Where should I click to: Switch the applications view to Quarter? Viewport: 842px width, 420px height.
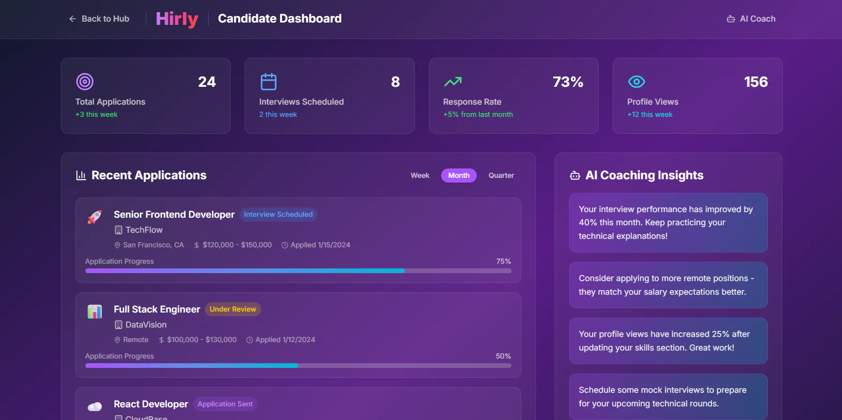pyautogui.click(x=501, y=176)
